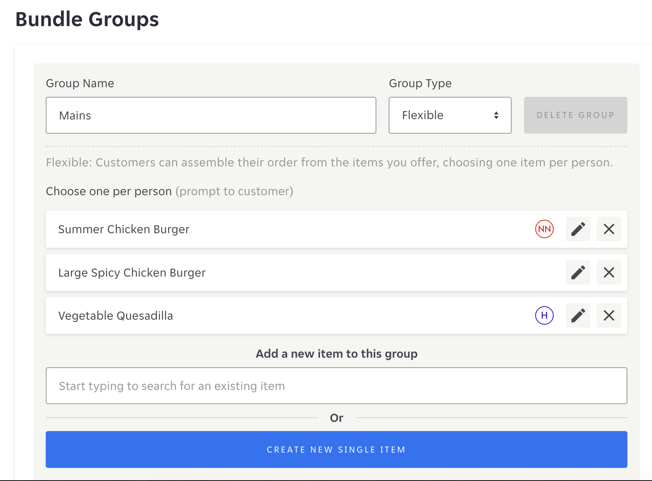Click the Bundle Groups heading
The height and width of the screenshot is (481, 652).
click(87, 19)
